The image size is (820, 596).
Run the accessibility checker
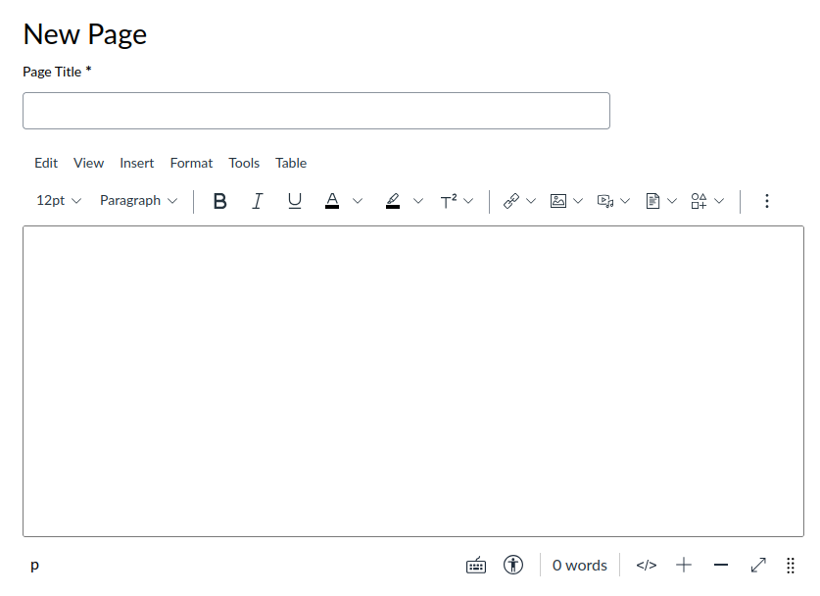coord(512,565)
